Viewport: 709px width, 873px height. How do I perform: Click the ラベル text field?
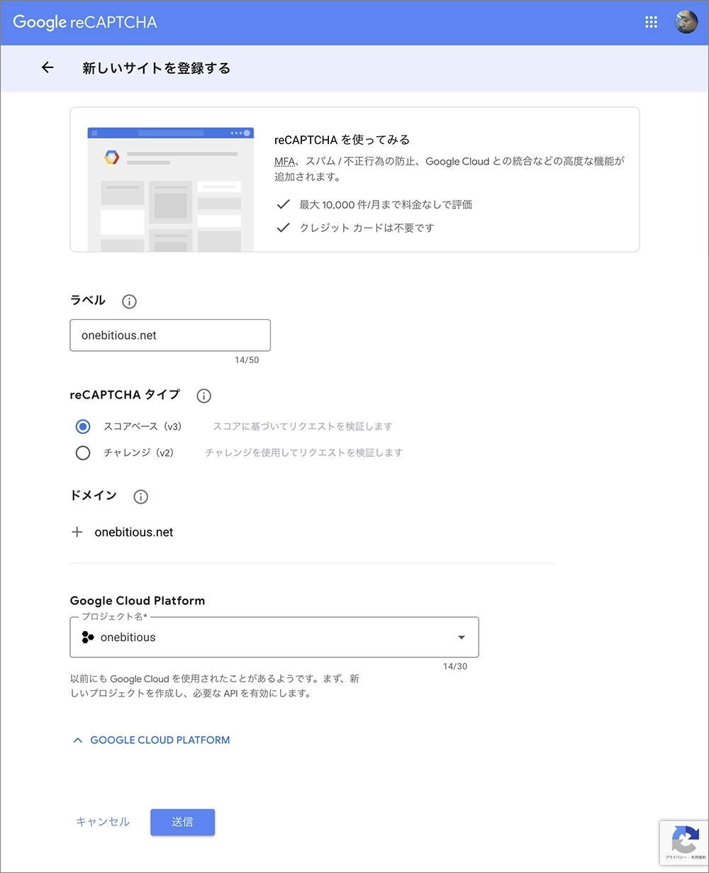coord(170,335)
